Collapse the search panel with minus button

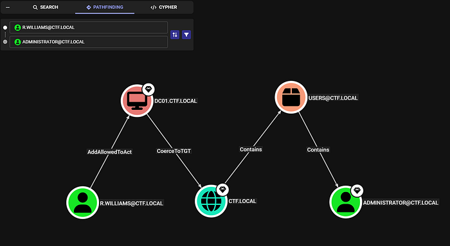tap(8, 7)
